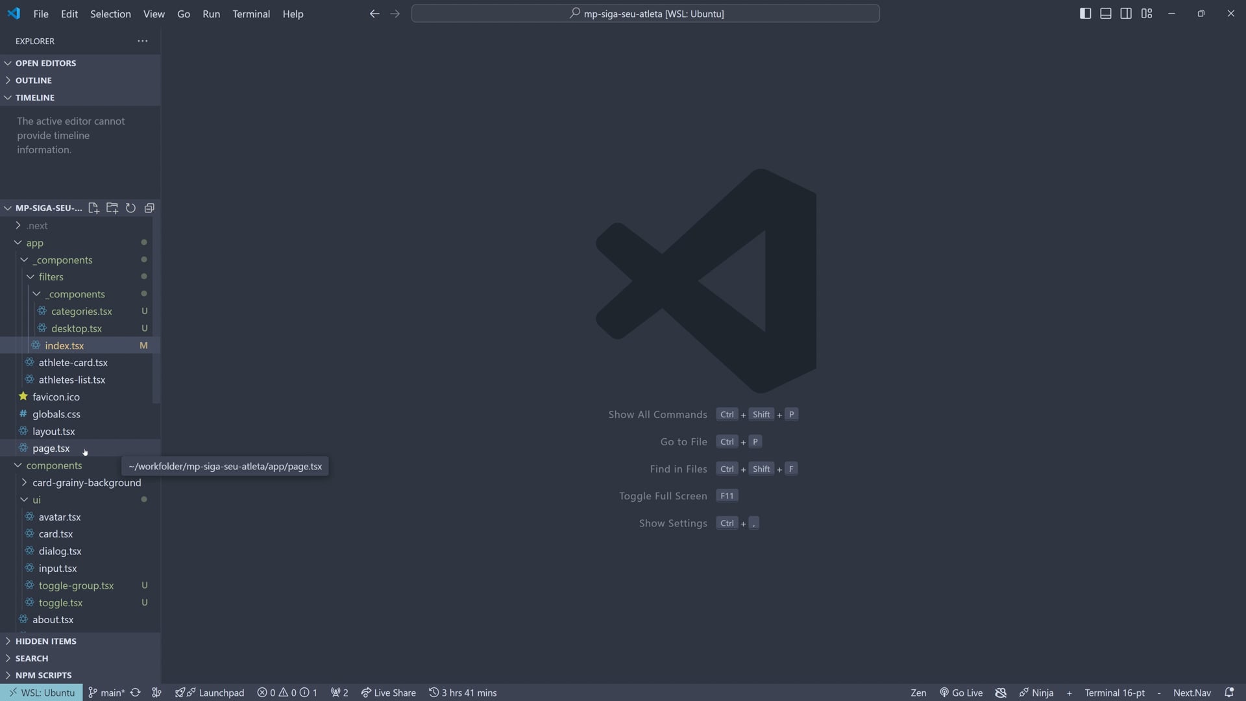Click the forwarded ports indicator showing 2
Viewport: 1246px width, 701px height.
tap(339, 693)
